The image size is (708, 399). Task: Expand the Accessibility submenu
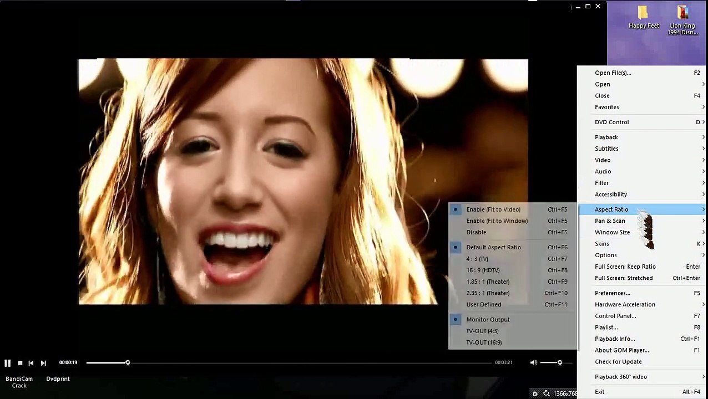[x=643, y=195]
